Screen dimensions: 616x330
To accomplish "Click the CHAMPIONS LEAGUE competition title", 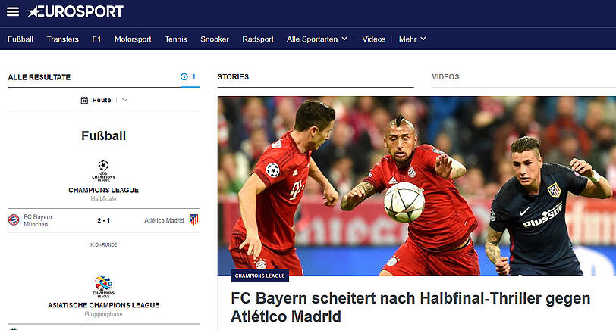I will [104, 191].
